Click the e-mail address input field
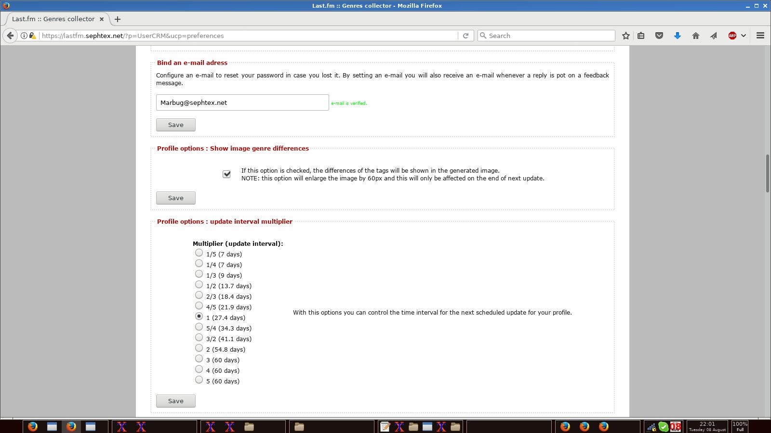 pos(242,102)
